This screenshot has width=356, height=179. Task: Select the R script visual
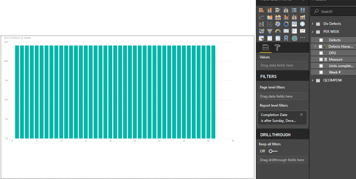286,38
